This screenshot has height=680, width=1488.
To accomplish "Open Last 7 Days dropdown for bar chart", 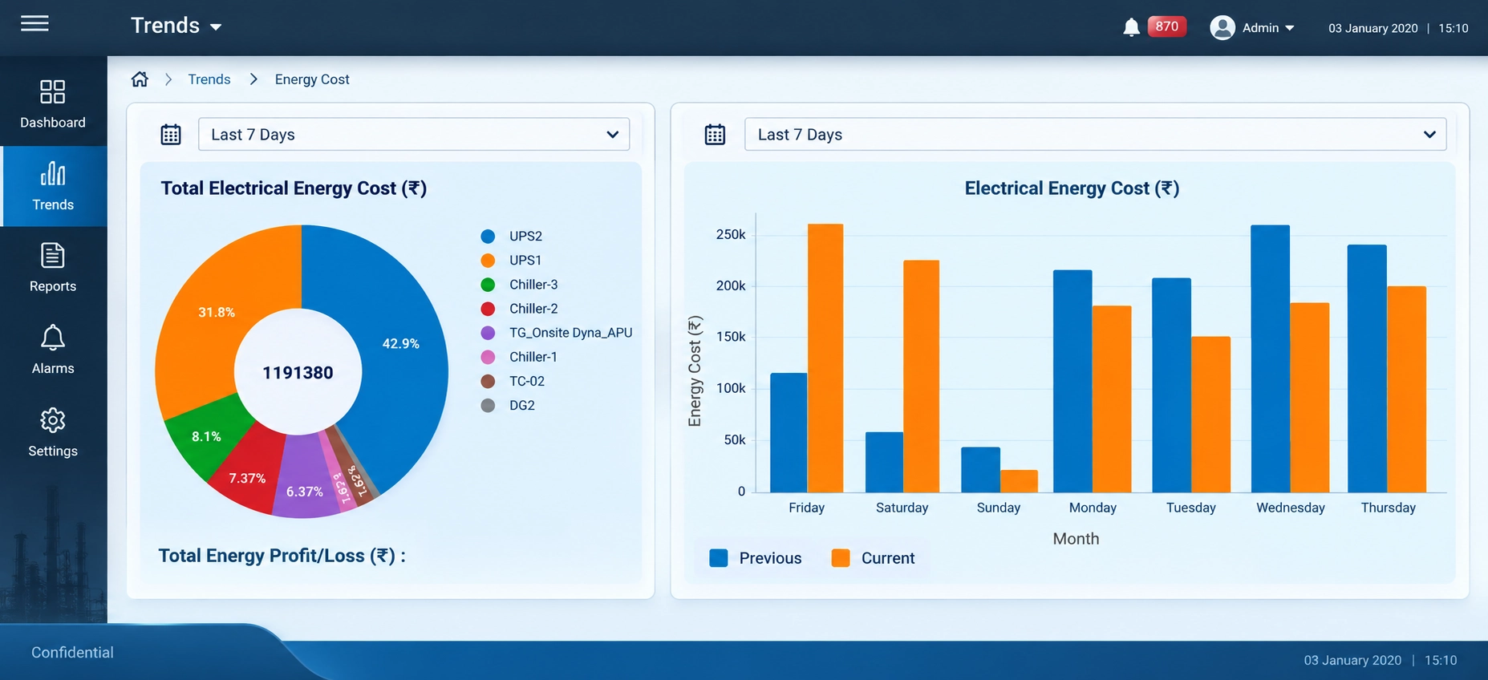I will pos(1095,134).
